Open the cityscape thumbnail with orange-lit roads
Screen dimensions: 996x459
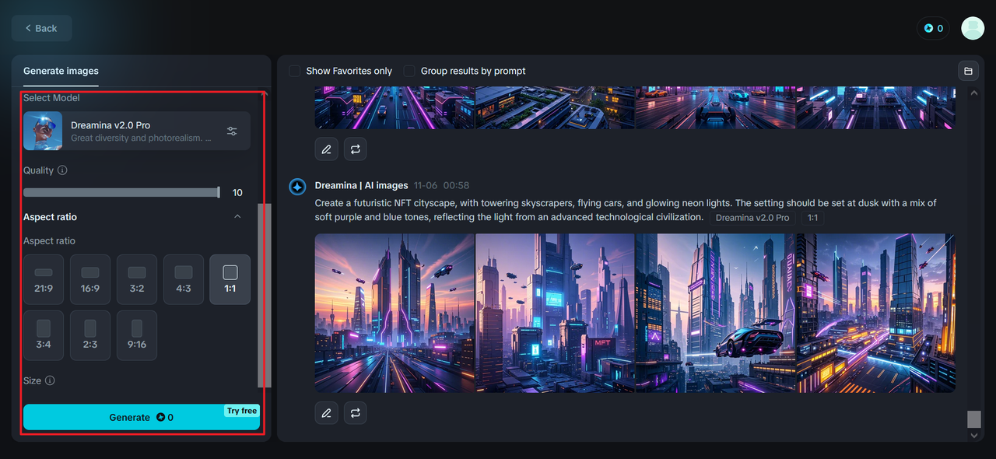pos(875,313)
